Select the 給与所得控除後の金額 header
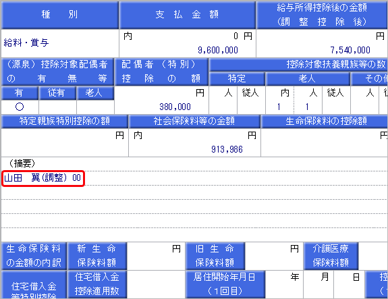 (x=322, y=15)
